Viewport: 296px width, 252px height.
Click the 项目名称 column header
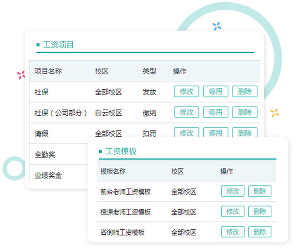48,71
